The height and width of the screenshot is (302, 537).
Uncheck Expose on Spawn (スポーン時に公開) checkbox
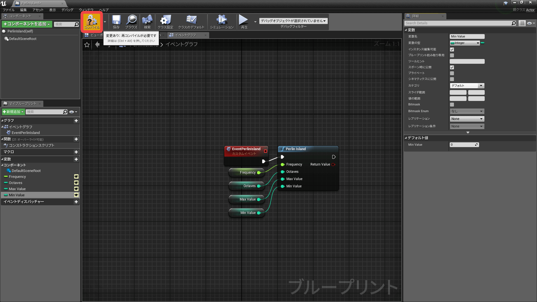[x=452, y=67]
